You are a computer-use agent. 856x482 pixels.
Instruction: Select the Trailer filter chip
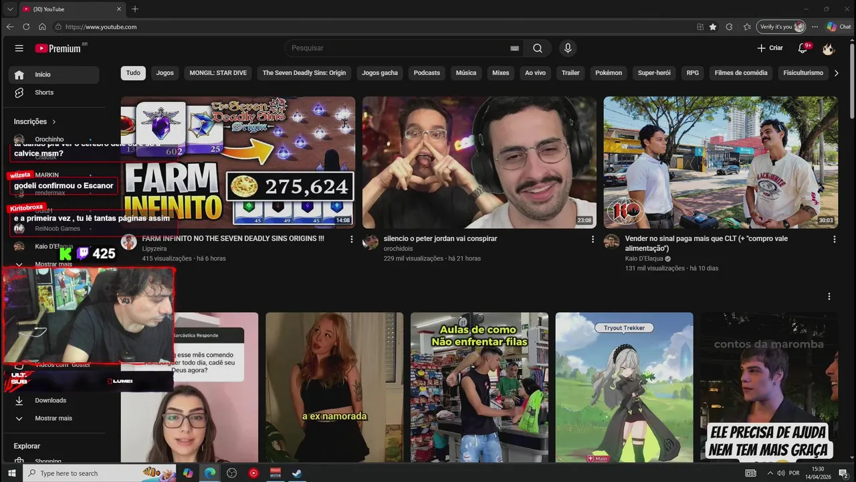tap(570, 72)
